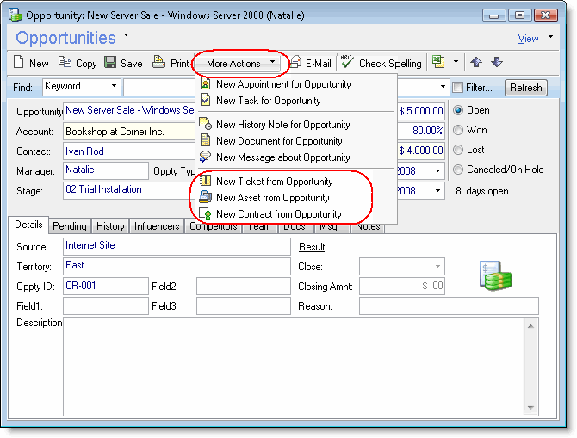Click the New opportunity toolbar icon
The image size is (577, 438).
point(20,63)
